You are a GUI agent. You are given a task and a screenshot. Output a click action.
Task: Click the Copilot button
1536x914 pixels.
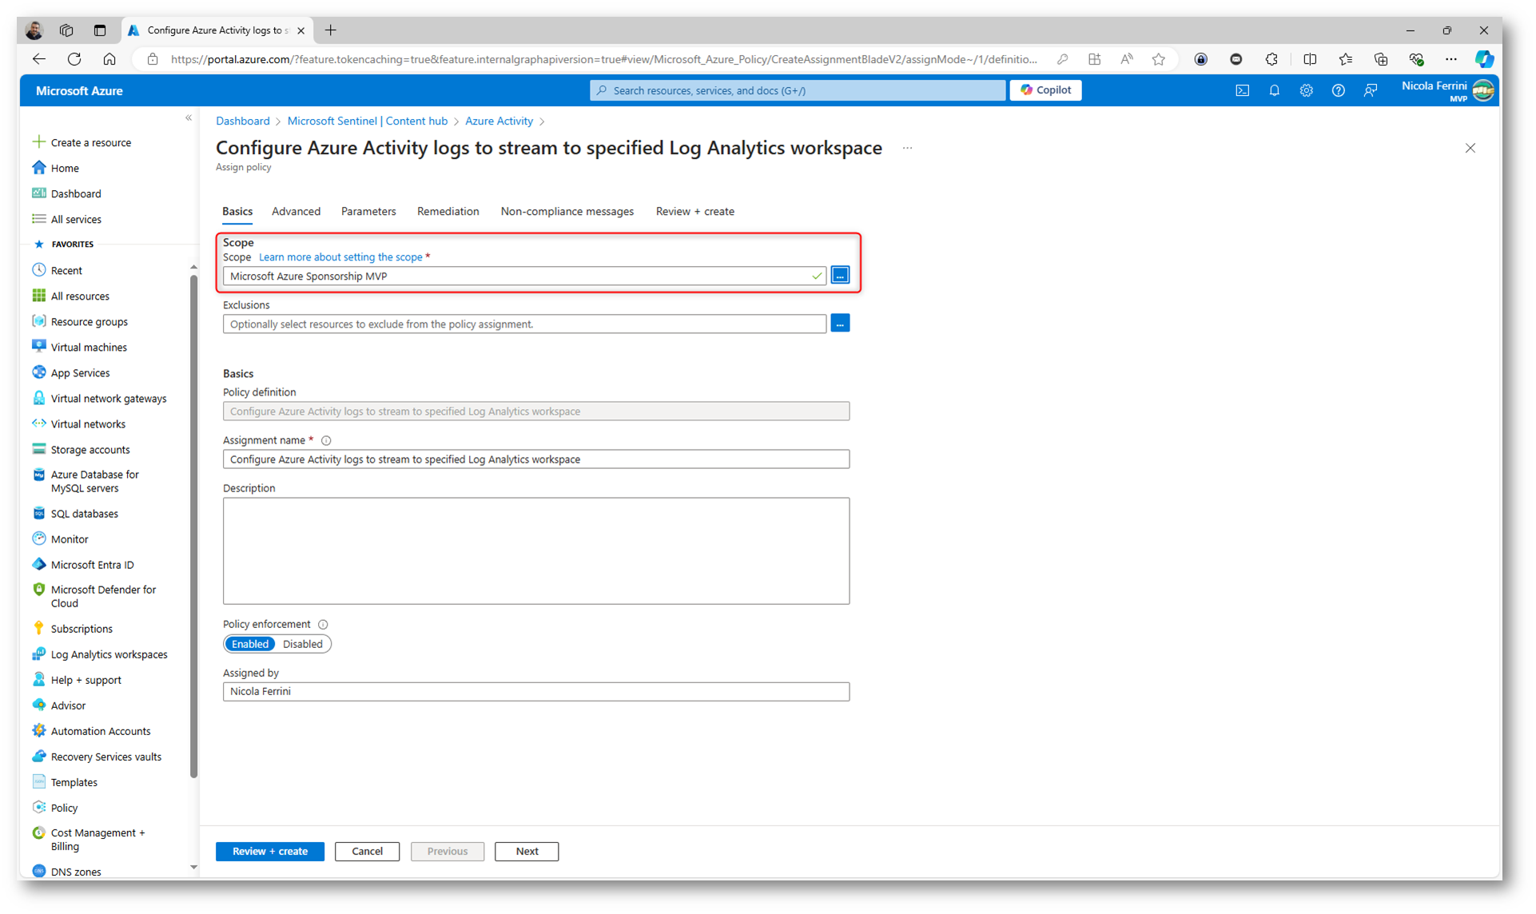coord(1045,90)
